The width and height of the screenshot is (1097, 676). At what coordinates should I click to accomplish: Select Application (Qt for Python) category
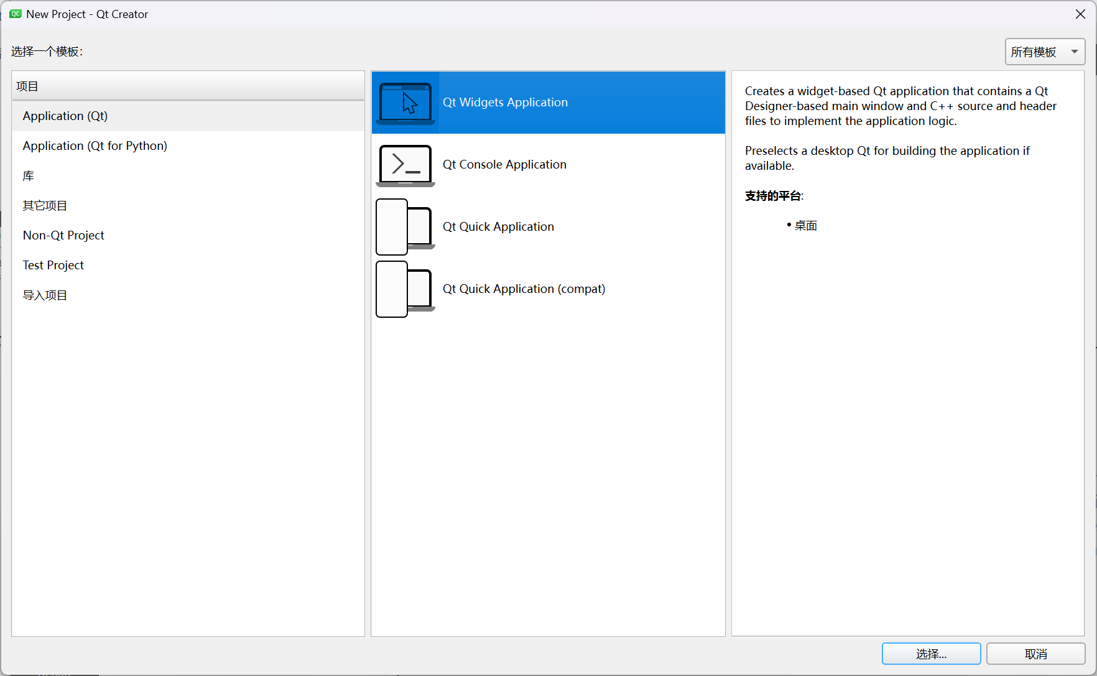click(188, 146)
